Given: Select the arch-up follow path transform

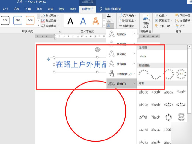Looking at the screenshot, I should click(143, 72).
